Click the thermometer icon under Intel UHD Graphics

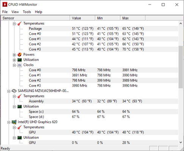pyautogui.click(x=19, y=127)
